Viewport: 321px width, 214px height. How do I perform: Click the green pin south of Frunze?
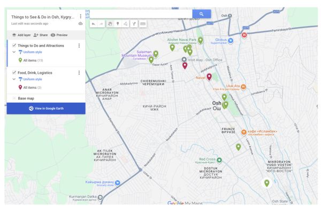point(238,147)
